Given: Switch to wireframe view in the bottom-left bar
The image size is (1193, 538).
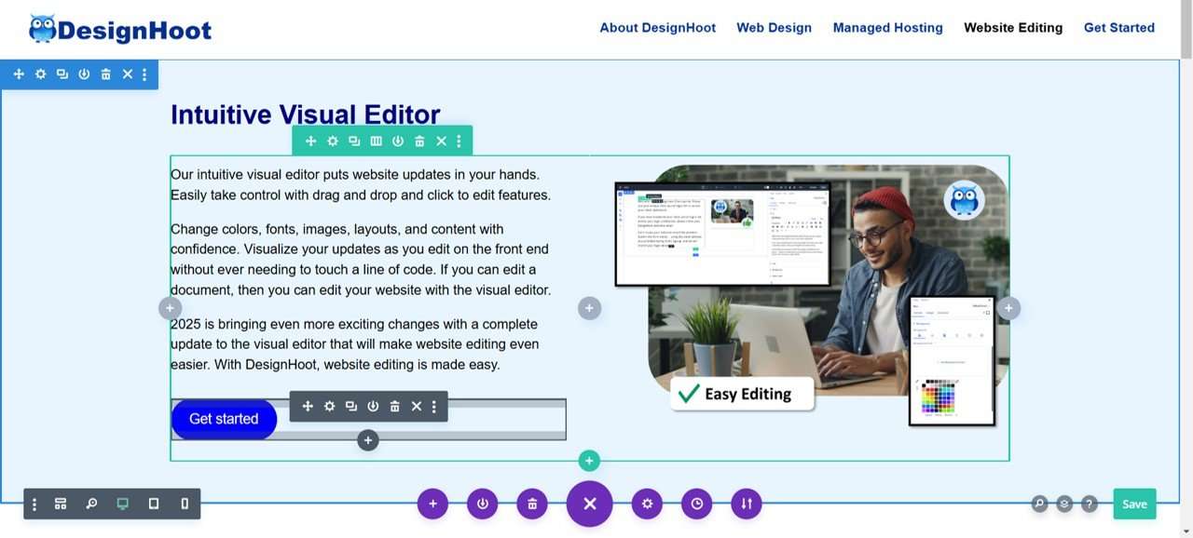Looking at the screenshot, I should (x=60, y=504).
